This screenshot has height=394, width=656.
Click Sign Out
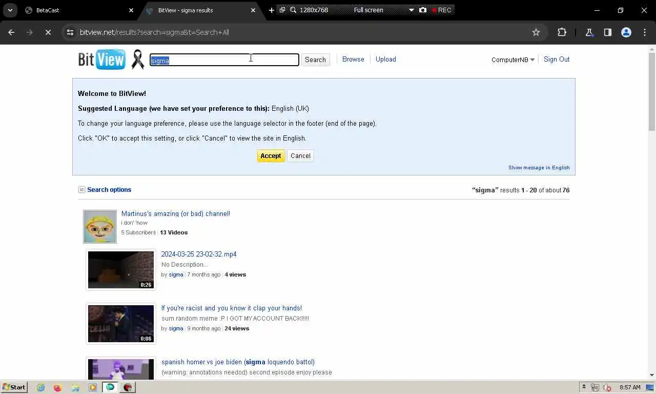tap(557, 60)
